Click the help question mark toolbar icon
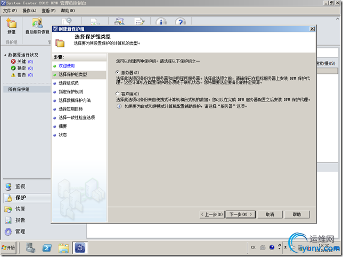 tap(181, 22)
